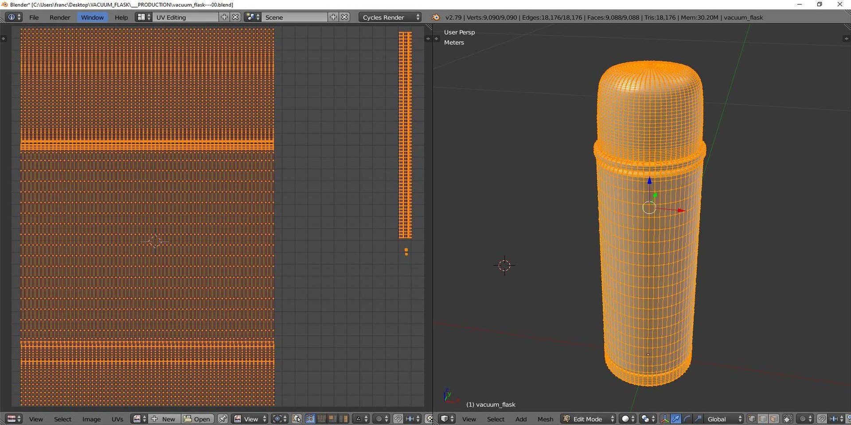The height and width of the screenshot is (425, 851).
Task: Open the 3D viewport Add menu
Action: coord(521,419)
